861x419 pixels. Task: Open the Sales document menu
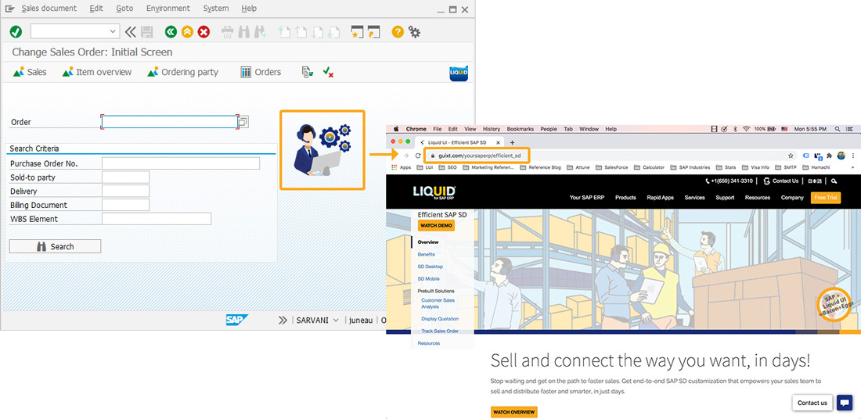[x=49, y=9]
